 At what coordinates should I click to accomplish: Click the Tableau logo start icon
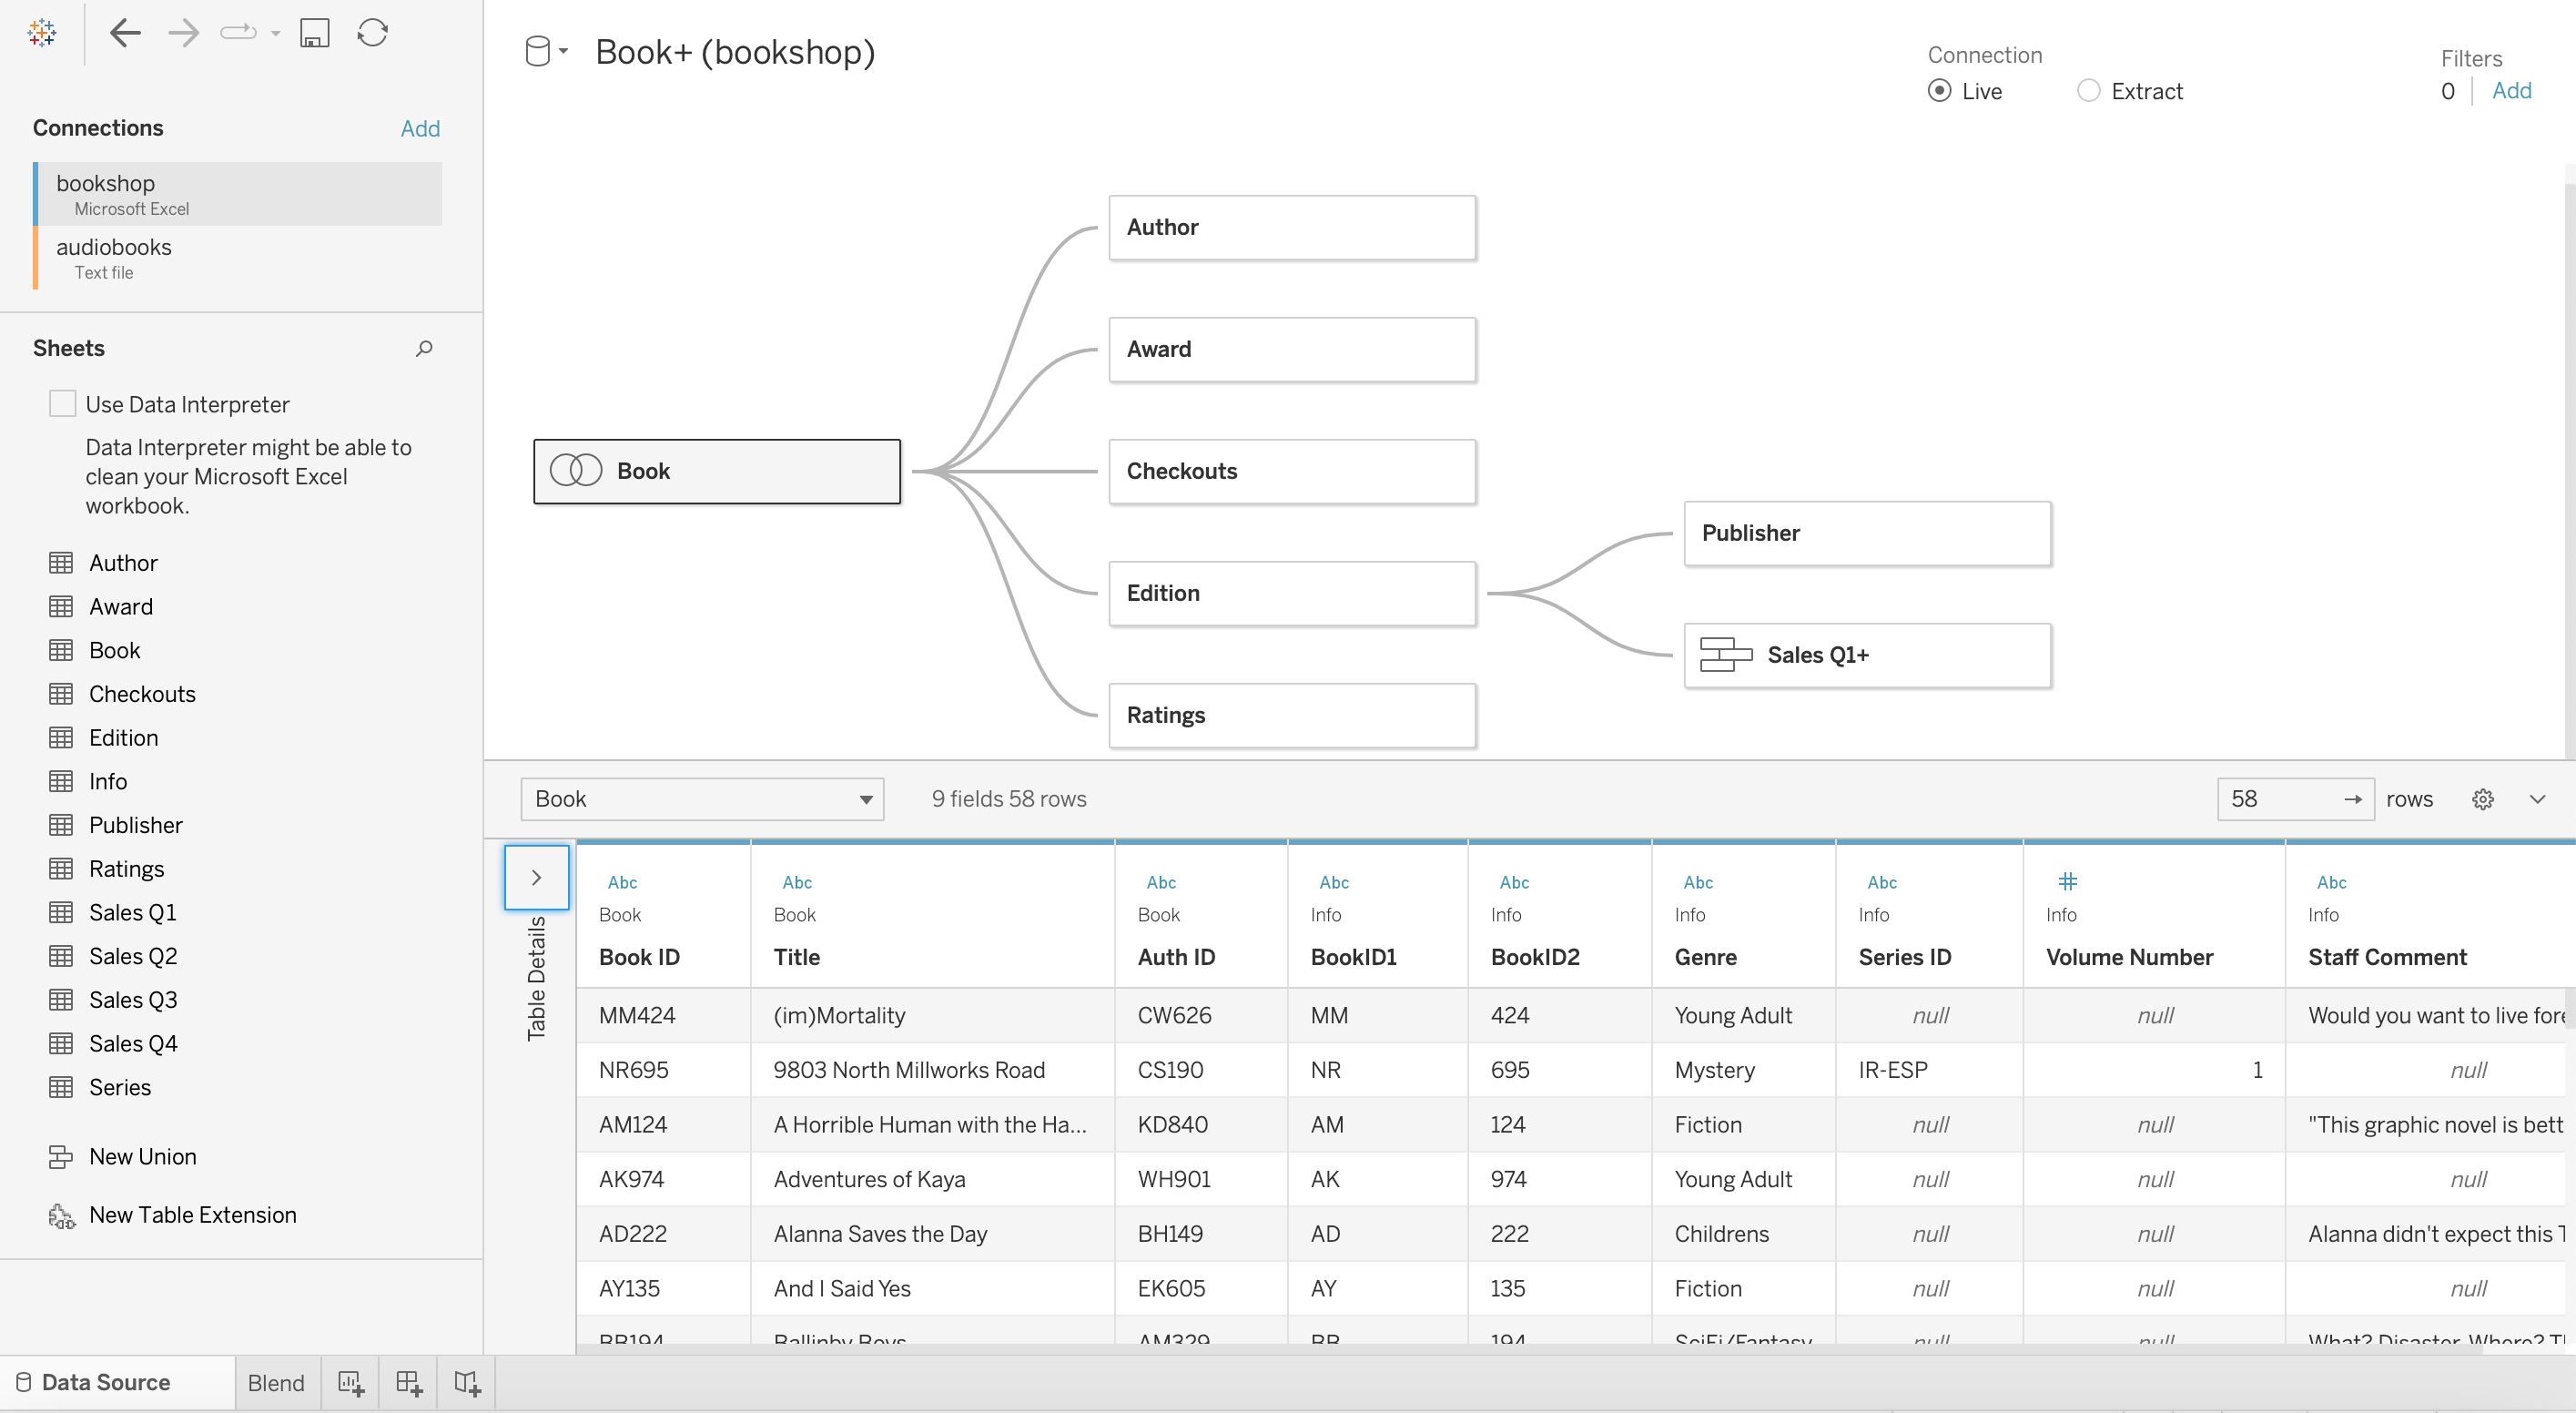pyautogui.click(x=42, y=33)
